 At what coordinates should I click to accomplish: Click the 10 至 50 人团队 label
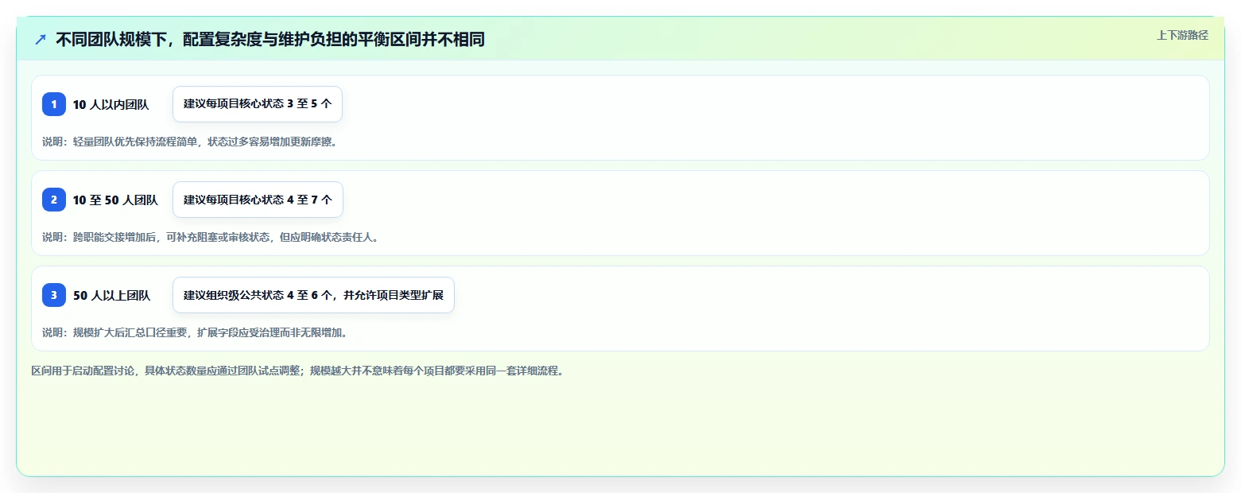pos(115,200)
